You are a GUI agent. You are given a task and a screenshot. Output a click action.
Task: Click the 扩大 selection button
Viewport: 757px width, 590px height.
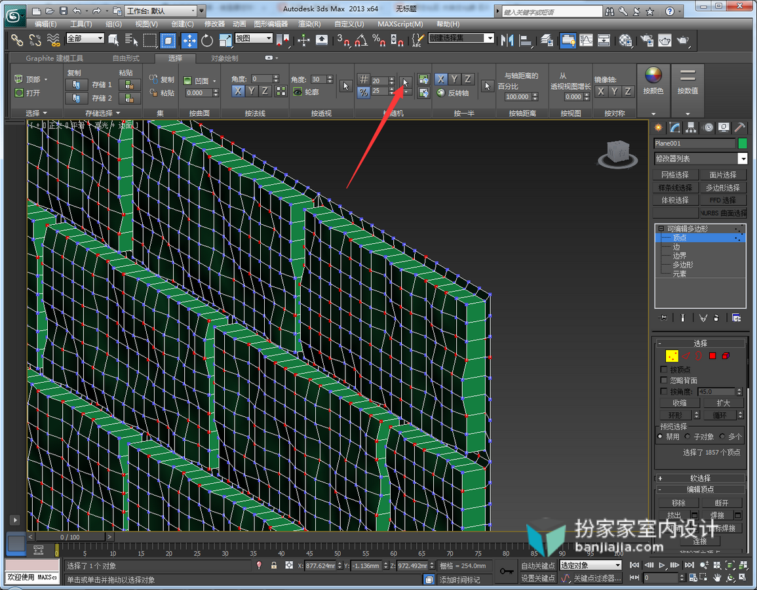coord(723,403)
